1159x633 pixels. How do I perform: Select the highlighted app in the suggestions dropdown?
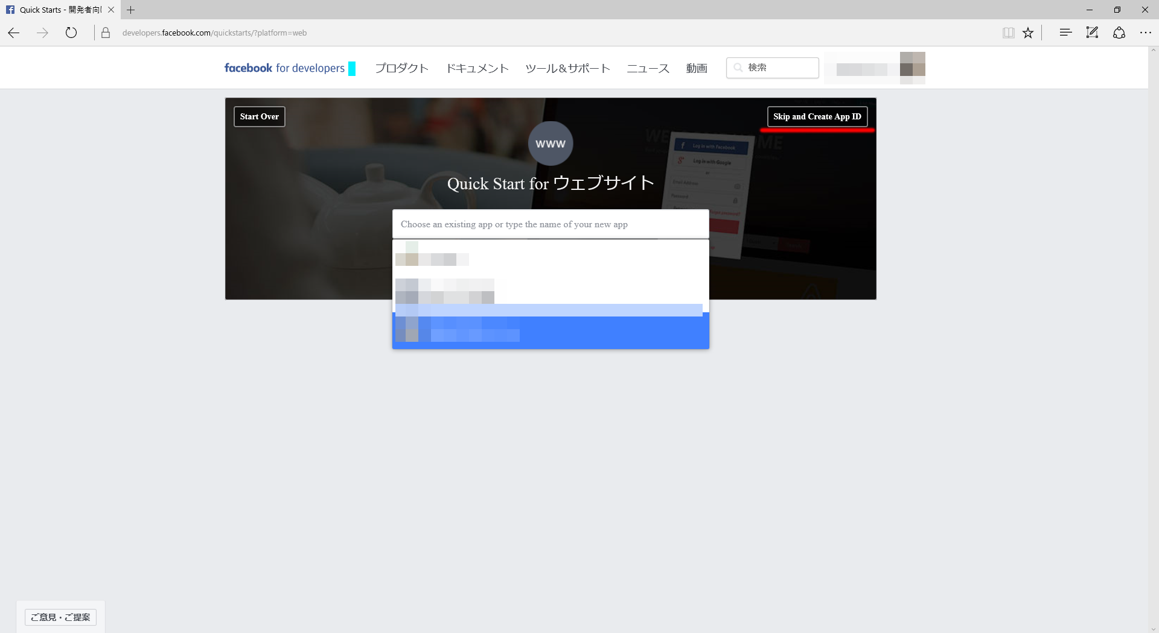pos(549,329)
